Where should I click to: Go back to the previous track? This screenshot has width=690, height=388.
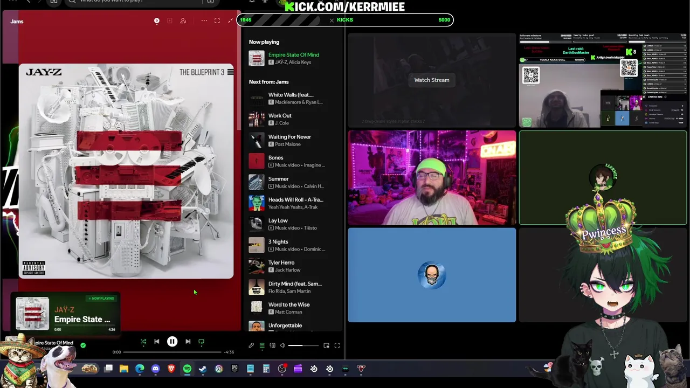[156, 342]
